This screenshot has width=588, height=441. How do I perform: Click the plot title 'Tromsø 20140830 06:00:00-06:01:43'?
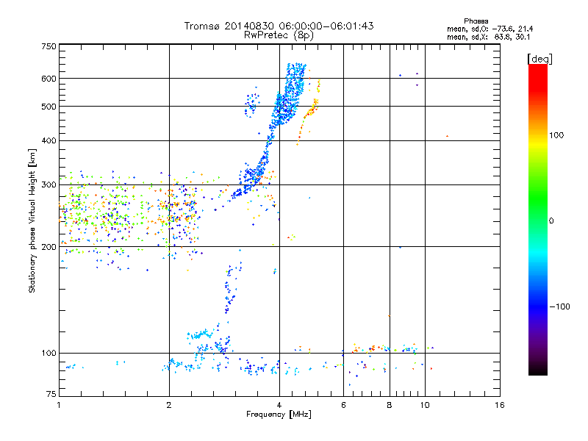[x=279, y=26]
